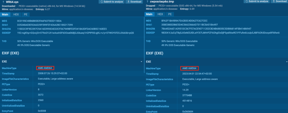Select Main tab in the right panel

149,14
